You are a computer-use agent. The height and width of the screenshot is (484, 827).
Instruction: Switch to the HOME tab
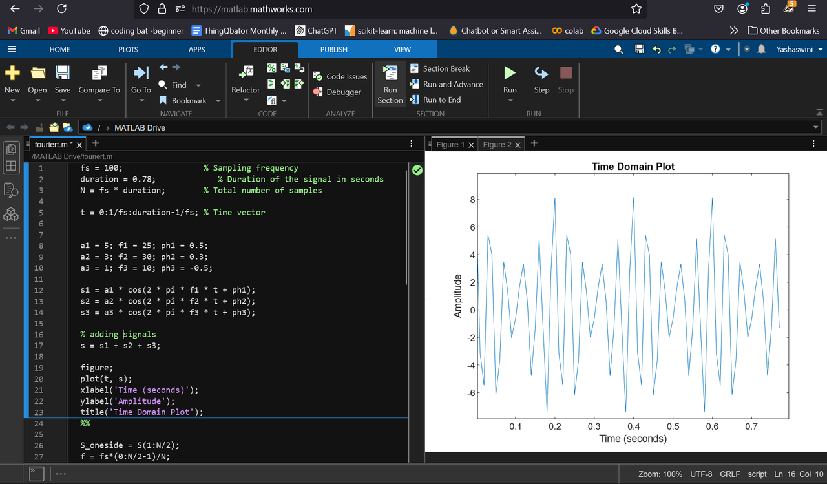pyautogui.click(x=59, y=49)
